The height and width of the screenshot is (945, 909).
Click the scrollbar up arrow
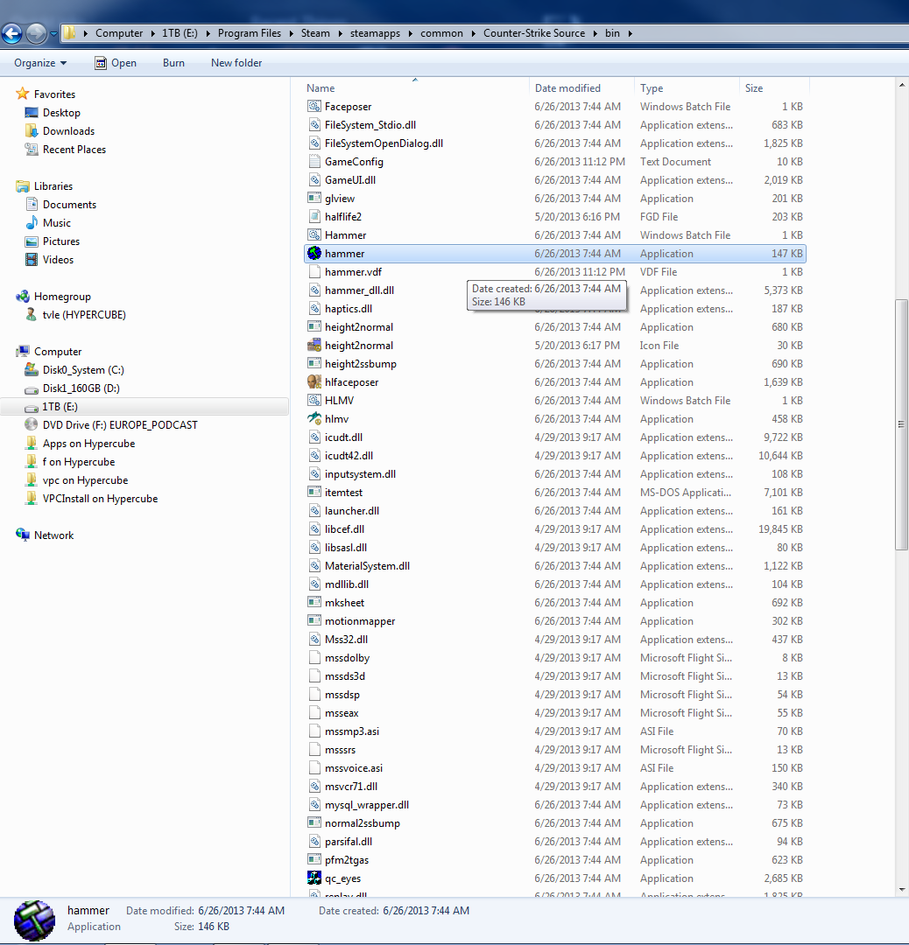901,85
